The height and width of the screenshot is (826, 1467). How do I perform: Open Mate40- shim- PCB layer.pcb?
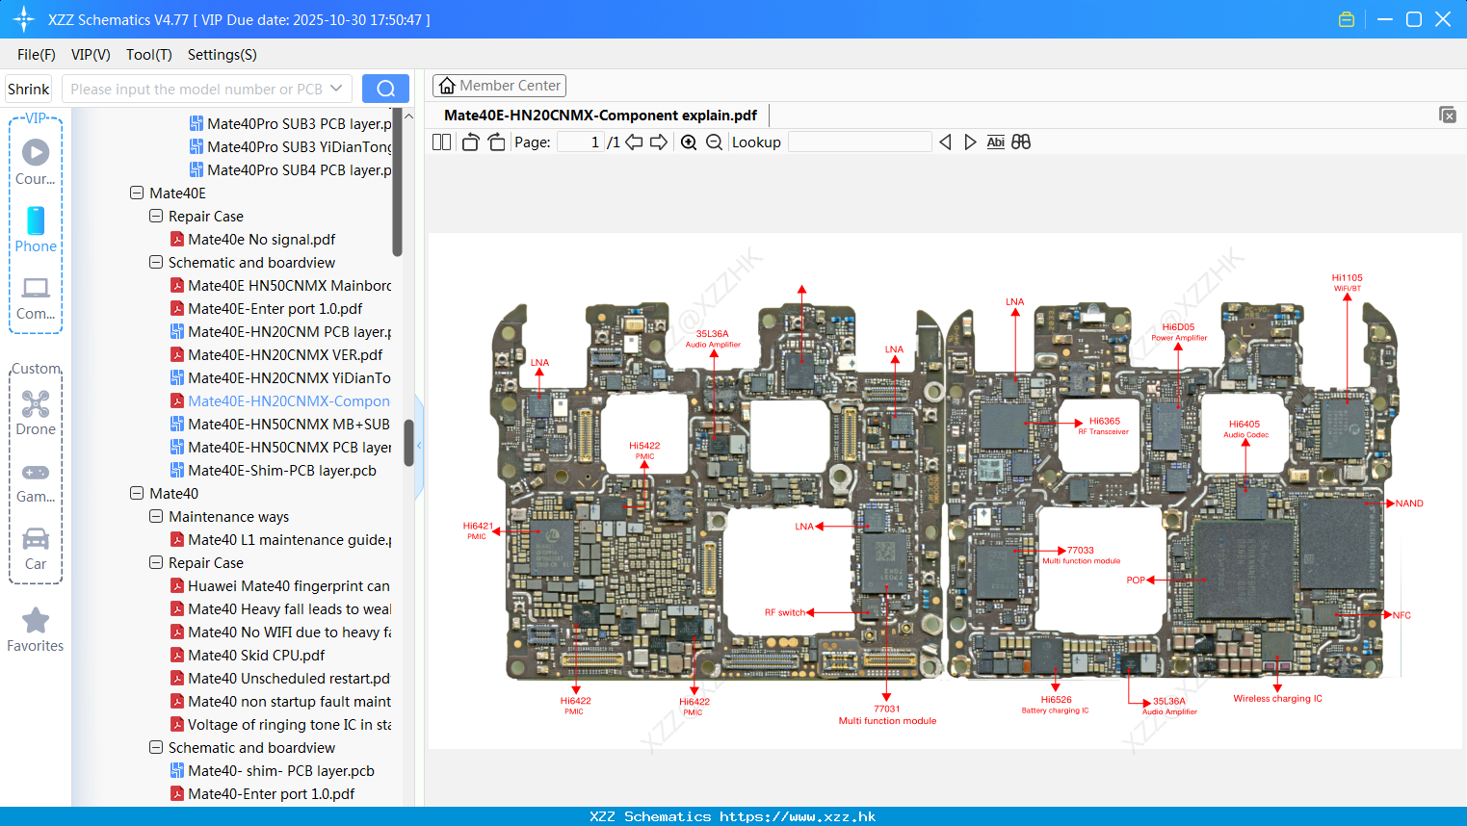[272, 770]
